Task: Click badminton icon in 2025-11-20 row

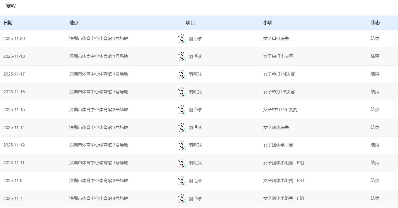Action: (x=182, y=39)
